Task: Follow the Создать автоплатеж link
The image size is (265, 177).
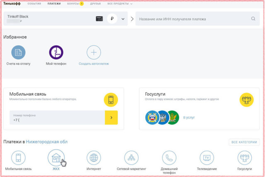Action: pyautogui.click(x=94, y=64)
